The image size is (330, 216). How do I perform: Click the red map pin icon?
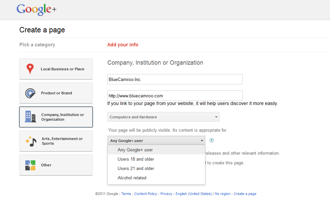coord(30,69)
